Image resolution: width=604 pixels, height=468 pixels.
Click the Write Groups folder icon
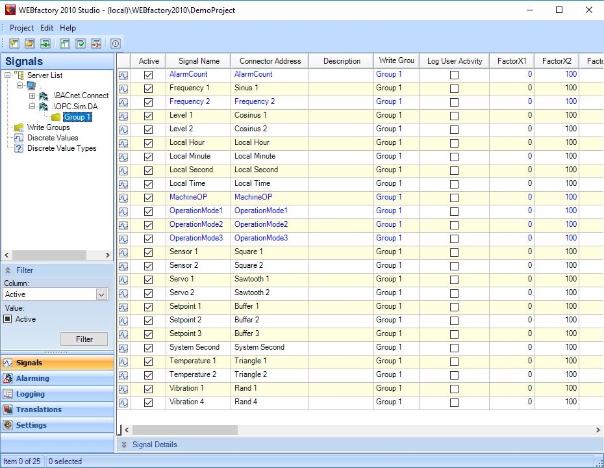19,127
